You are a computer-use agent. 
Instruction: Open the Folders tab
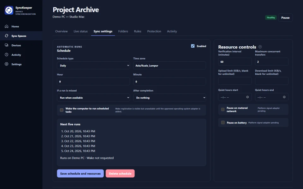(x=123, y=31)
